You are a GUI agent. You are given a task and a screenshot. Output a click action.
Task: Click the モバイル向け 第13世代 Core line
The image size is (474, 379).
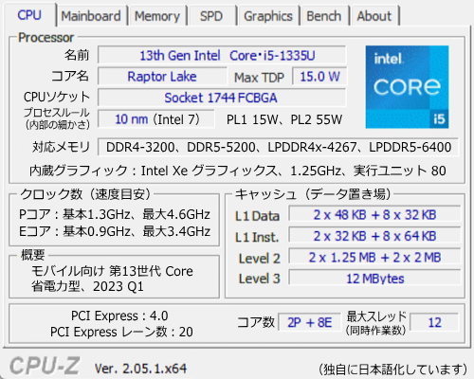pyautogui.click(x=112, y=271)
